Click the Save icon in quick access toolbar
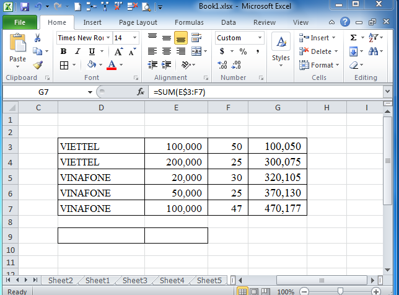The height and width of the screenshot is (295, 399). pos(25,6)
